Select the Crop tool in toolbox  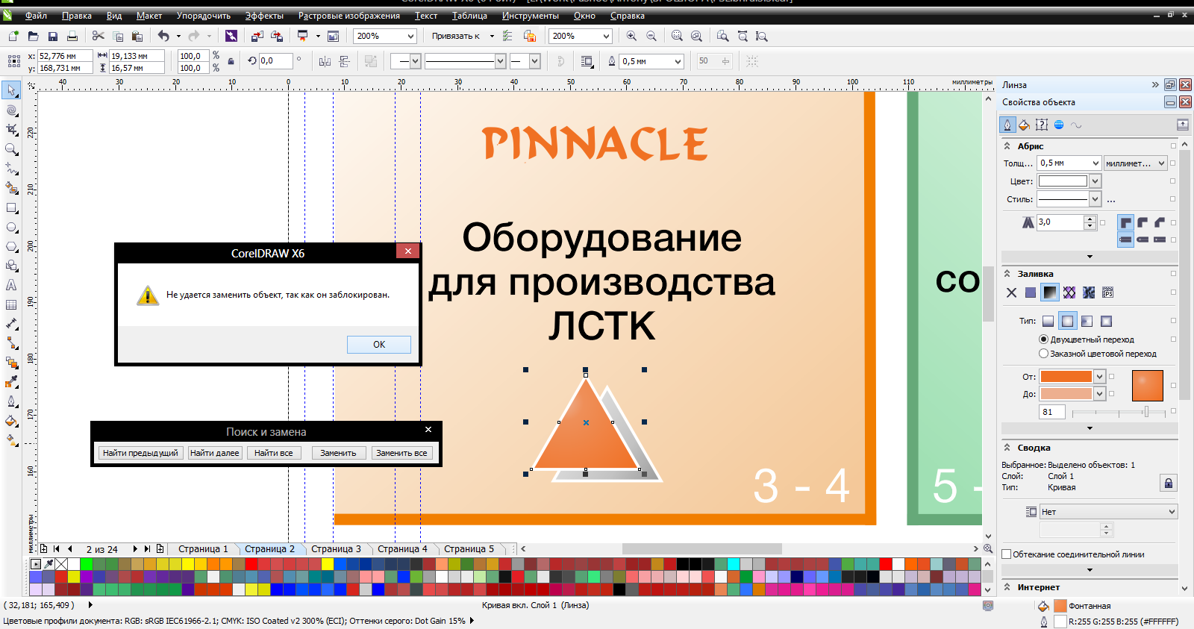[11, 130]
